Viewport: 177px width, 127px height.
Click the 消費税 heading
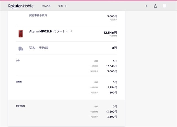click(19, 82)
